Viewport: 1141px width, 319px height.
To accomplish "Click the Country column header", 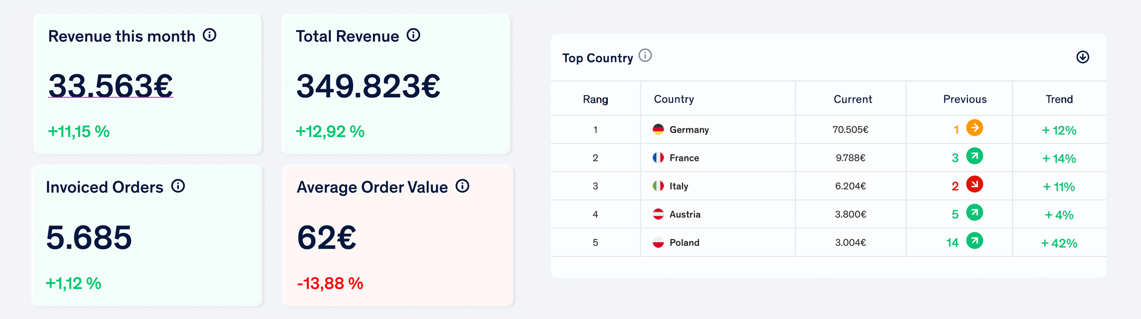I will pyautogui.click(x=674, y=99).
